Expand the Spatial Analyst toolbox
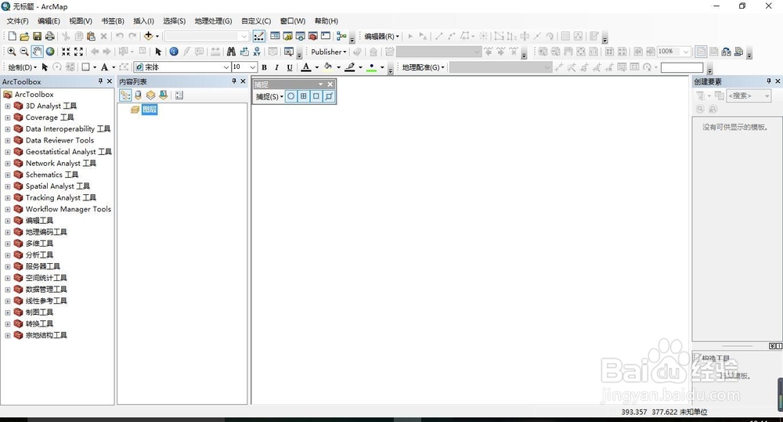Screen dimensions: 783x422 [8, 186]
